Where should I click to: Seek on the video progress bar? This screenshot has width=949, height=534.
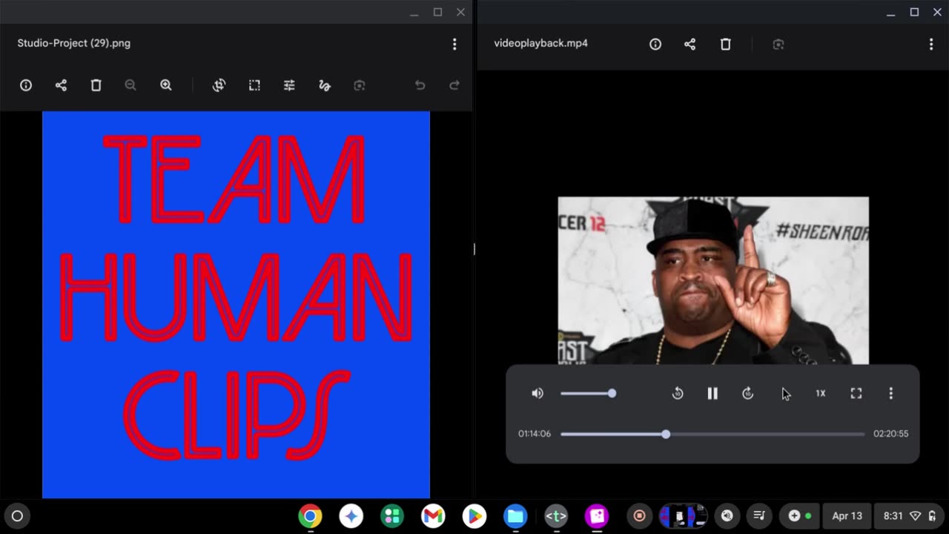point(712,434)
